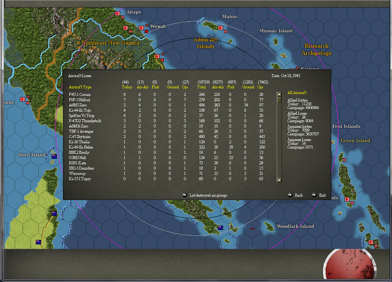Click the arrow icon next to Back

click(290, 195)
